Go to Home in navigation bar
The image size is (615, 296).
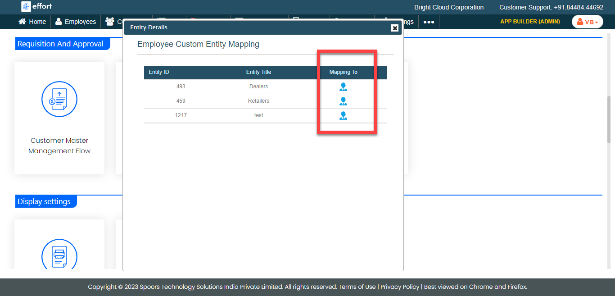(32, 22)
